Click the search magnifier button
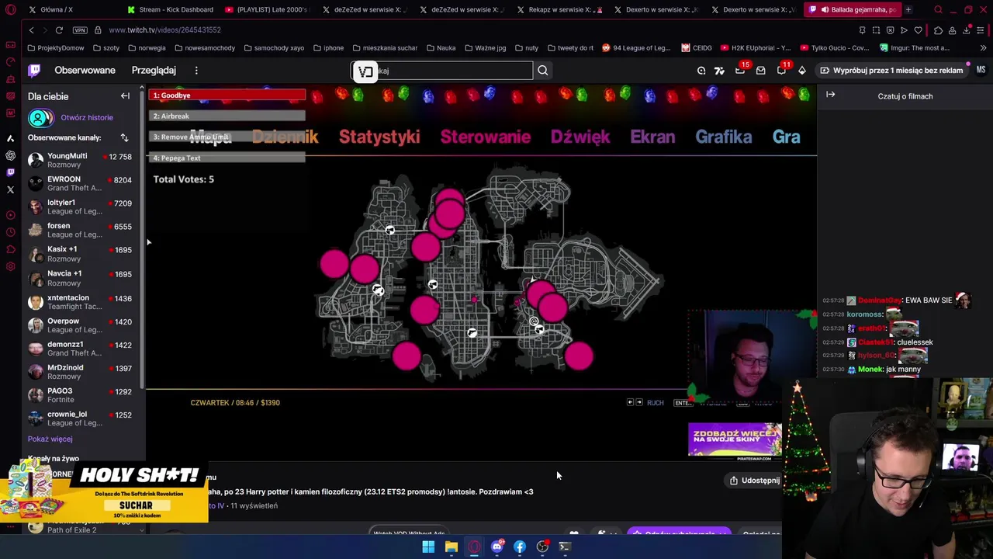The image size is (993, 559). [x=543, y=71]
